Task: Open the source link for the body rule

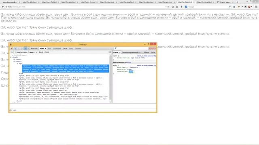Action: coord(146,65)
